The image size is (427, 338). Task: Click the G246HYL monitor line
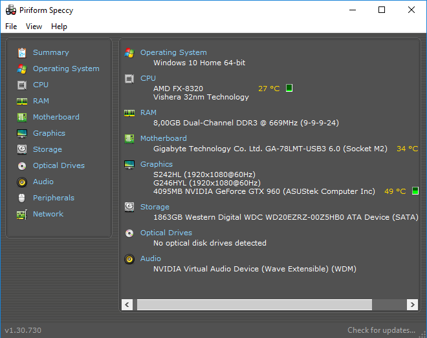click(x=206, y=183)
